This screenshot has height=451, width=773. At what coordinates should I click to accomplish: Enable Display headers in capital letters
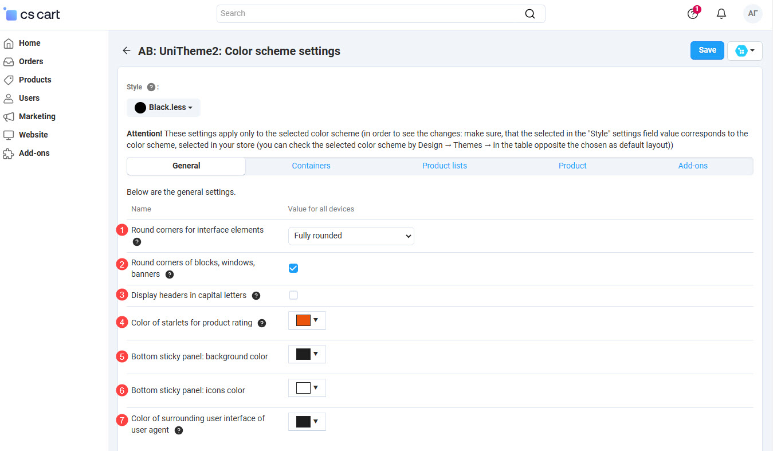[293, 295]
